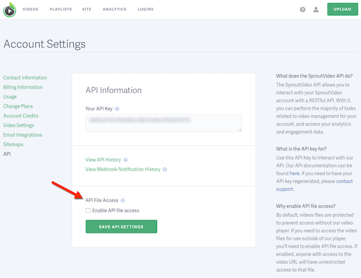Click View API History link
361x278 pixels.
point(103,160)
